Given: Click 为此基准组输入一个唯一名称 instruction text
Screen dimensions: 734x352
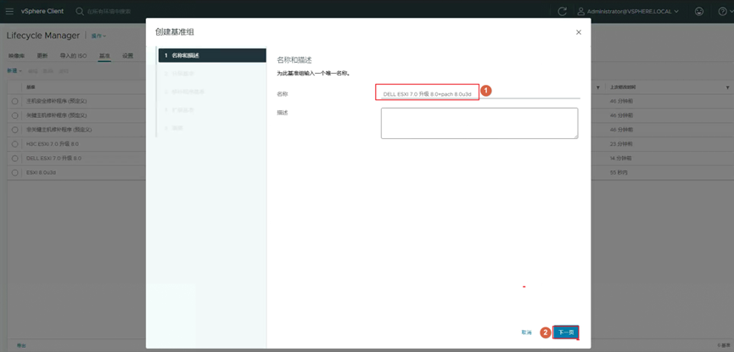Looking at the screenshot, I should pos(313,74).
